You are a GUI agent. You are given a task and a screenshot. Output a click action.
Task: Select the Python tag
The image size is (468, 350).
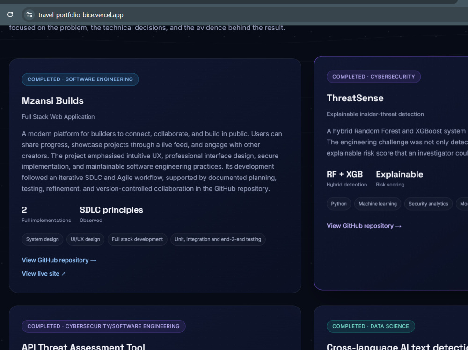(339, 204)
